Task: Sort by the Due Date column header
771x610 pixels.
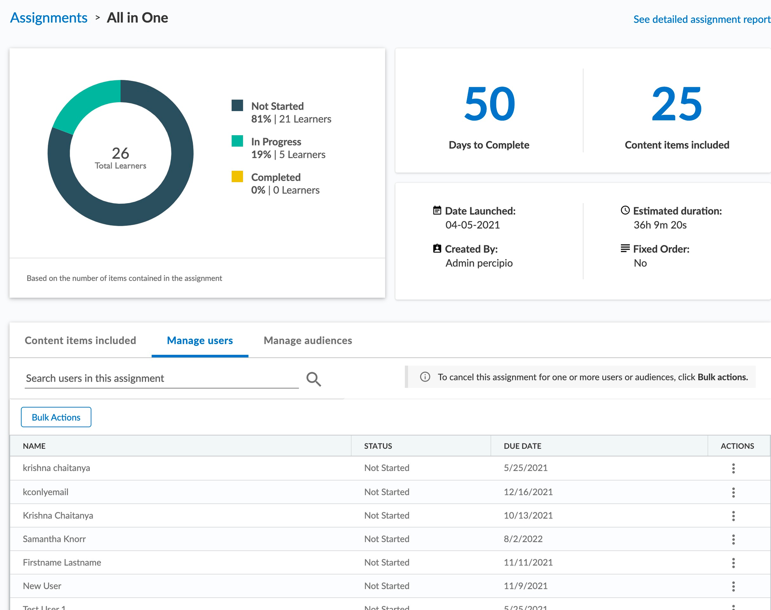Action: tap(522, 446)
